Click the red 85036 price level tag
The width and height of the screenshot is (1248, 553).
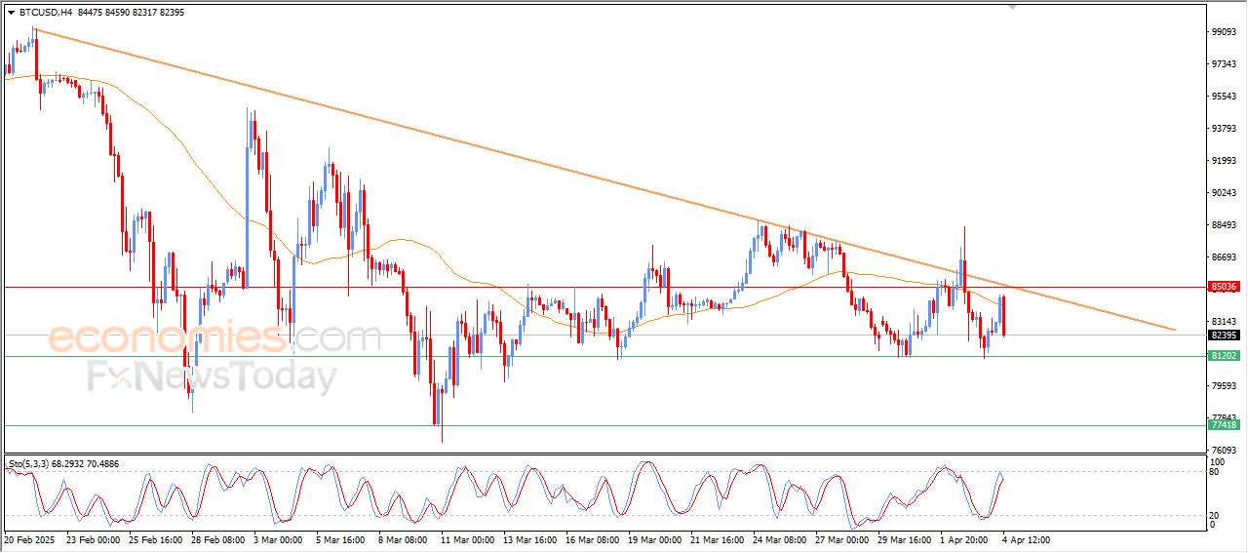coord(1224,287)
